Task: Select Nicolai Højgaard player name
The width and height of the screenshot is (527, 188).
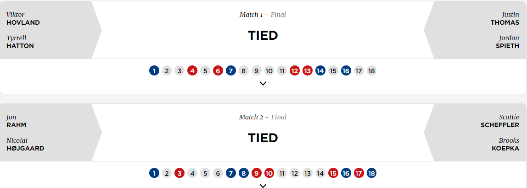Action: click(x=25, y=145)
